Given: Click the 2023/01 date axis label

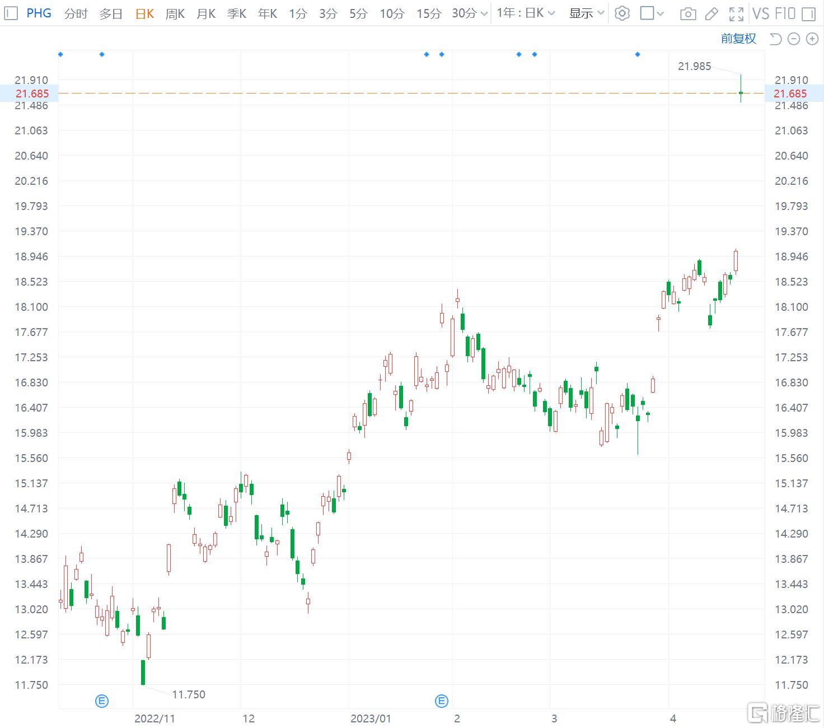Looking at the screenshot, I should point(371,718).
